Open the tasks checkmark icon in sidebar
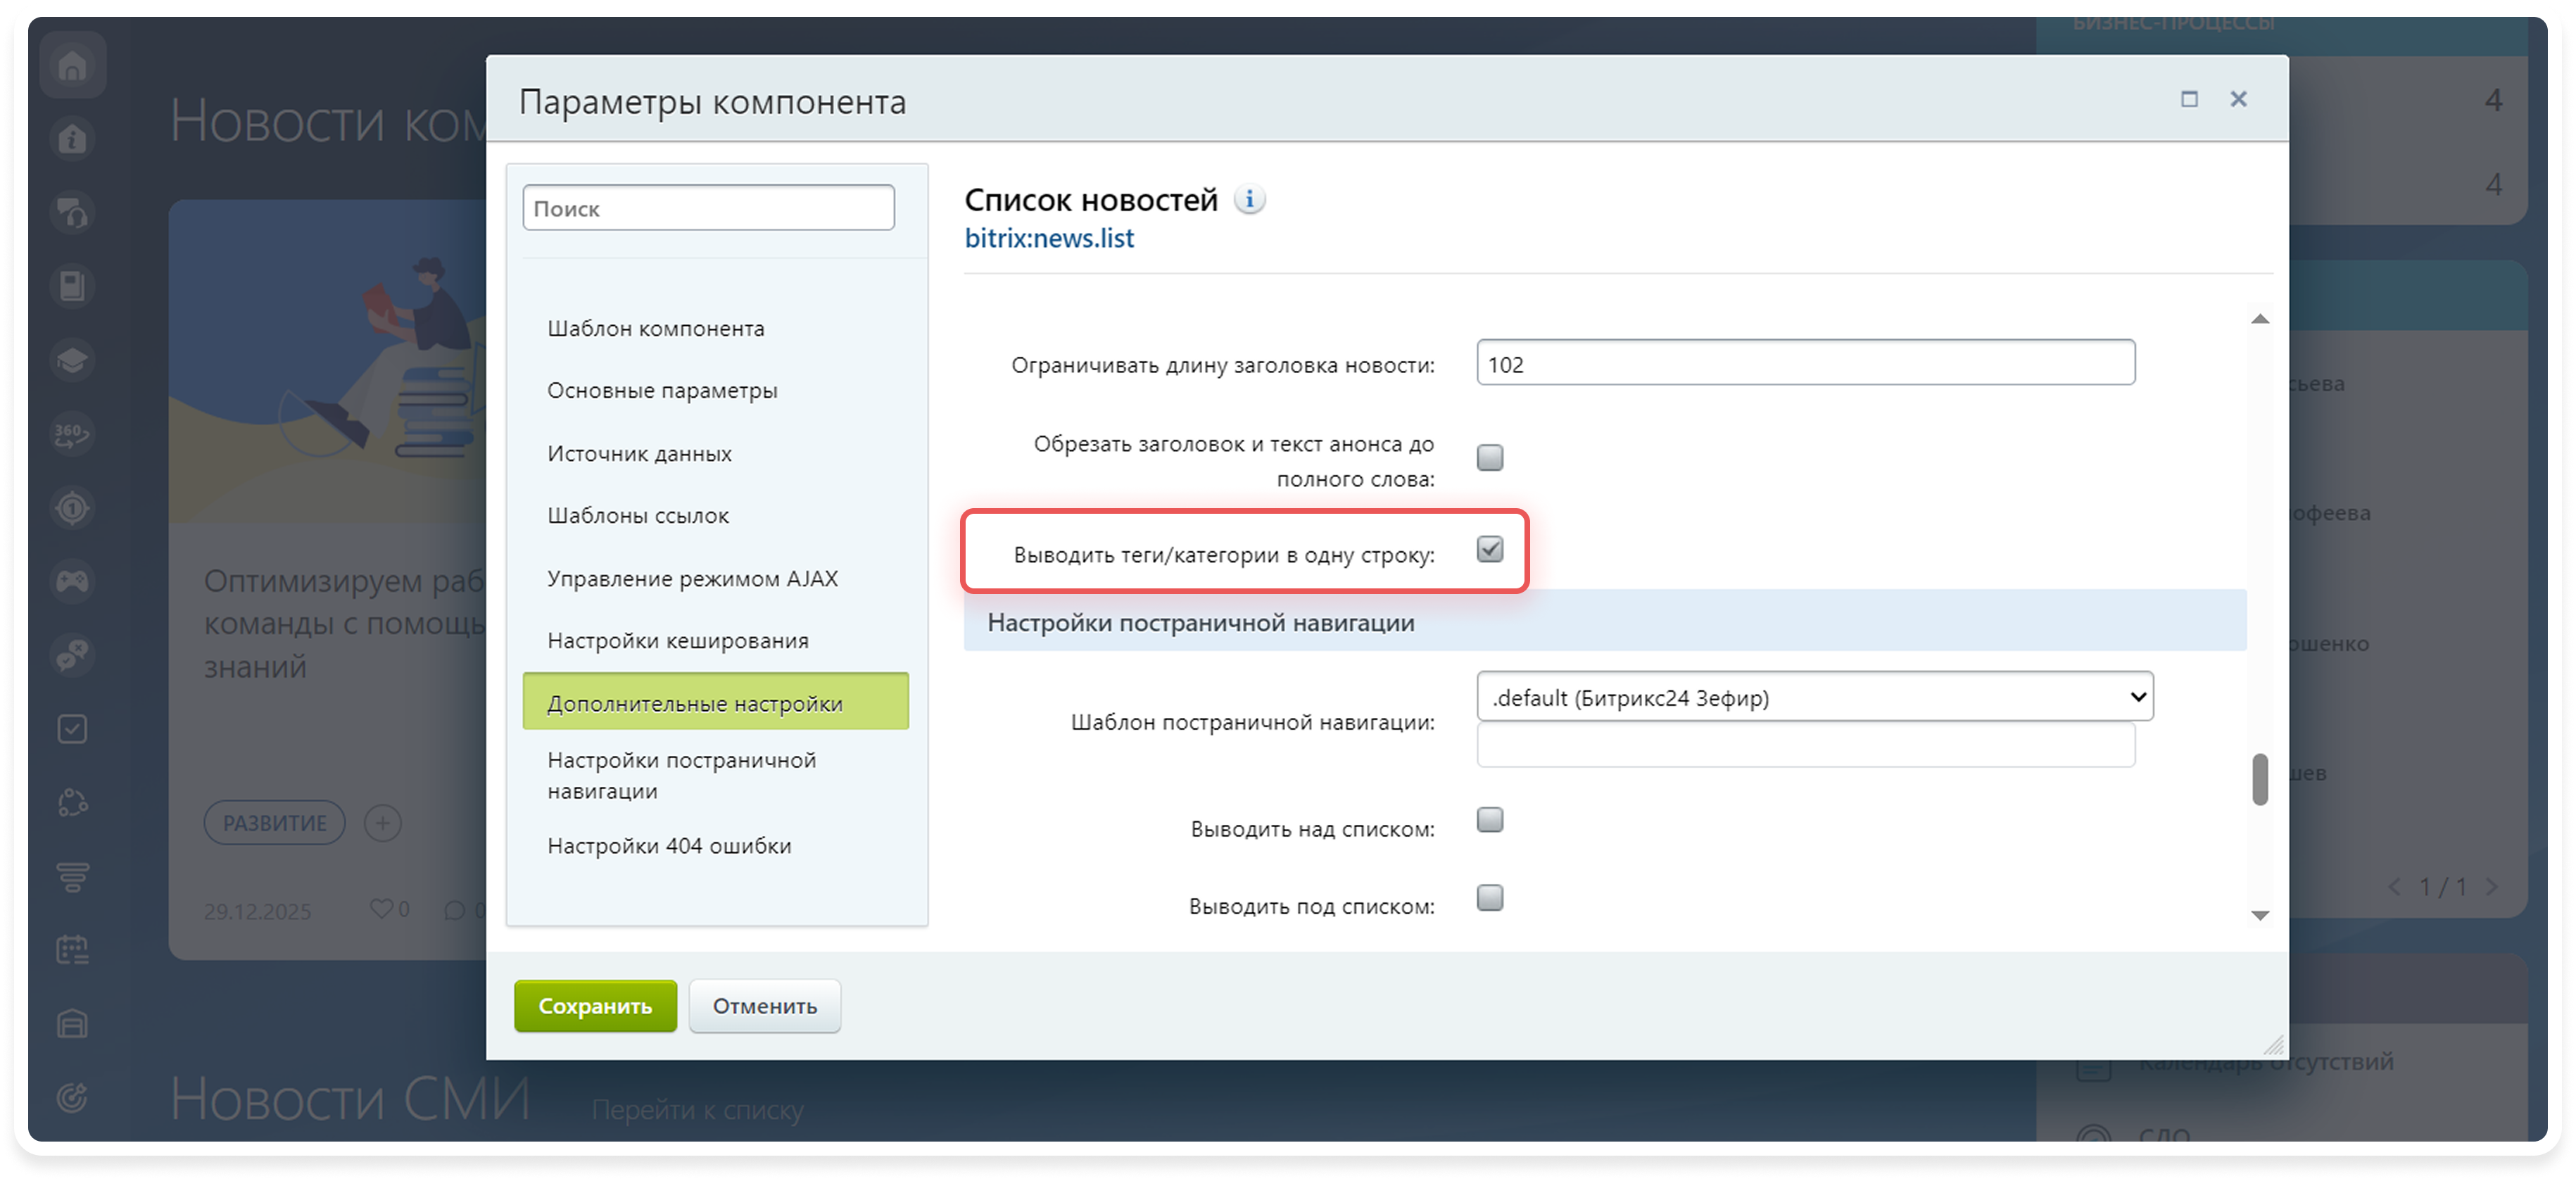 point(72,729)
